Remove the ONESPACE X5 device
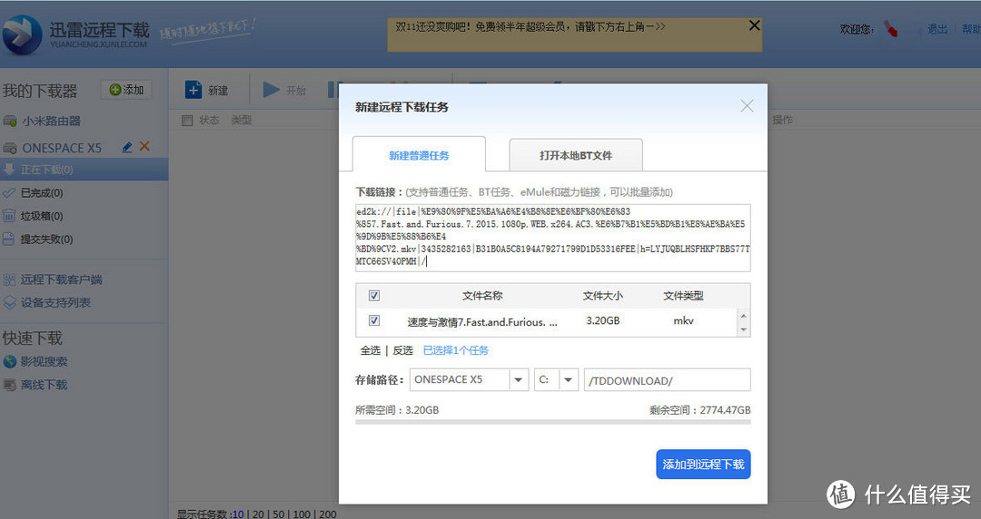The height and width of the screenshot is (519, 981). point(144,146)
